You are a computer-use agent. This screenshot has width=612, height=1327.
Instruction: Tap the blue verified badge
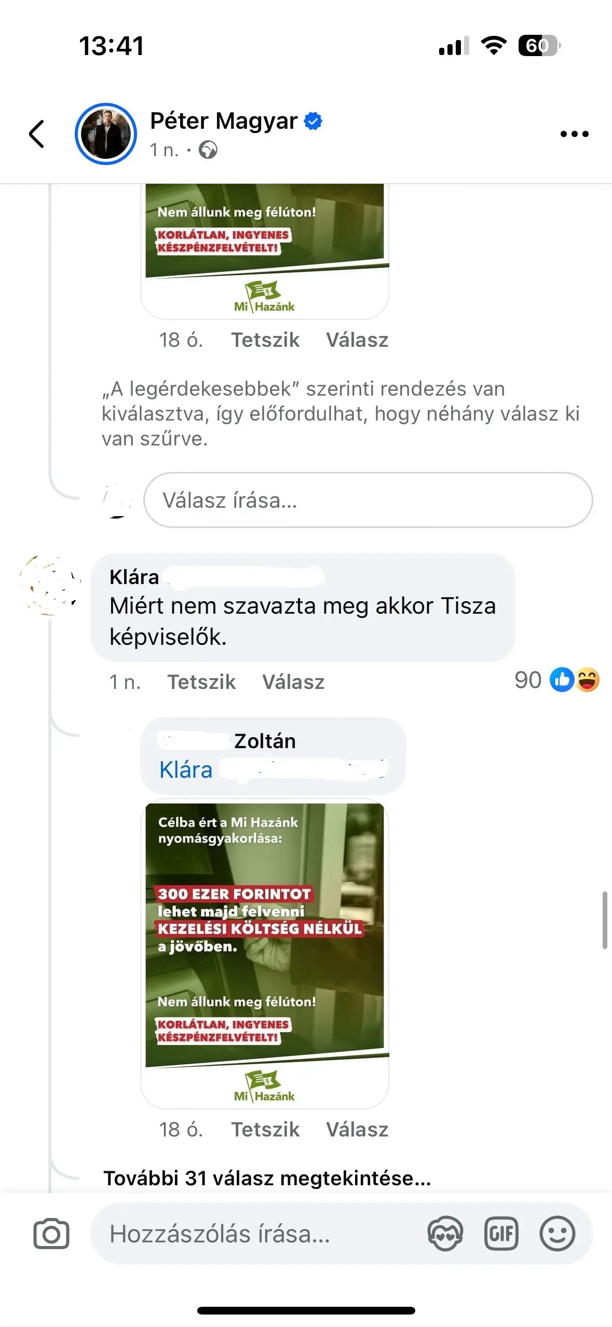click(x=313, y=121)
